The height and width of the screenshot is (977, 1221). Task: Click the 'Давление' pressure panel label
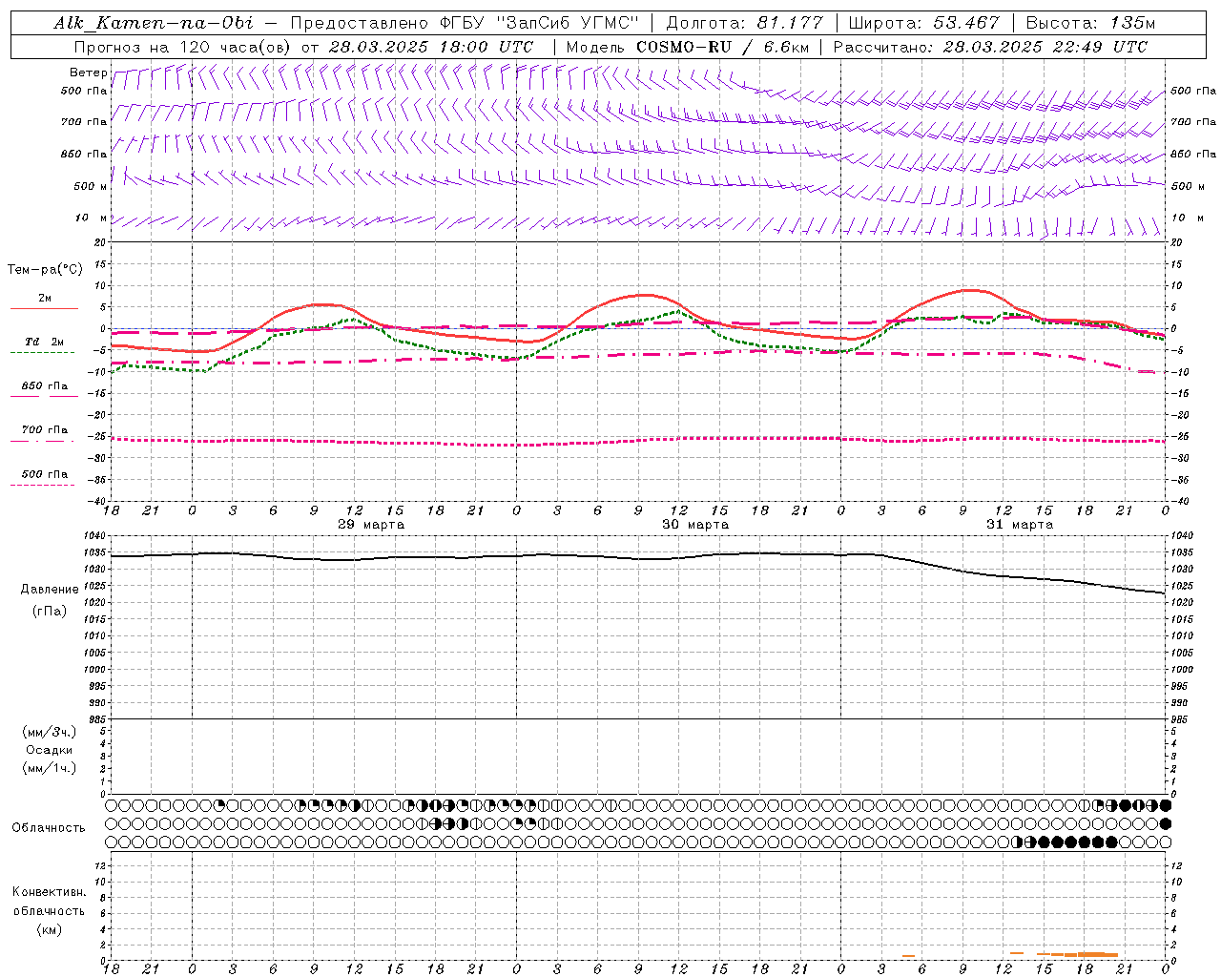pyautogui.click(x=50, y=590)
